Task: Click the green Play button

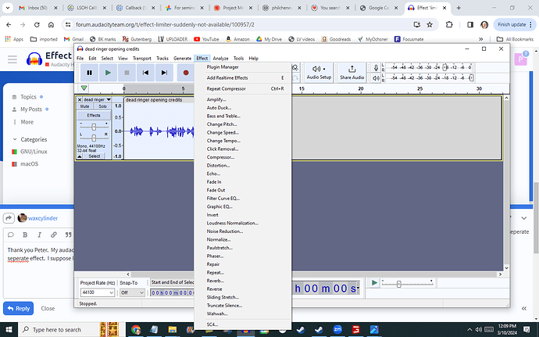Action: [x=108, y=73]
